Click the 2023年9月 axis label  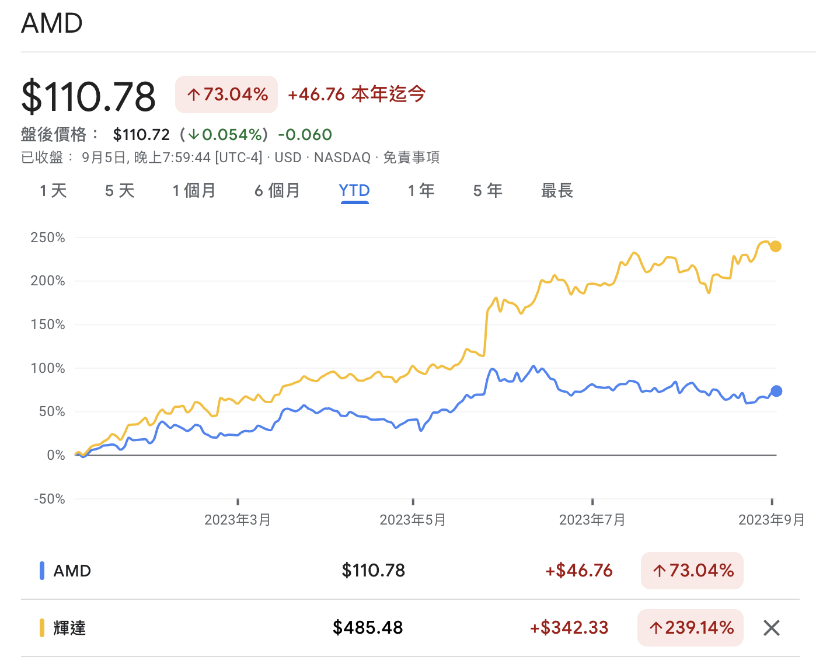(x=772, y=520)
